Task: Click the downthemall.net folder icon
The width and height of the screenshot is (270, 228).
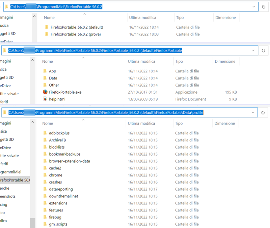Action: [x=45, y=196]
